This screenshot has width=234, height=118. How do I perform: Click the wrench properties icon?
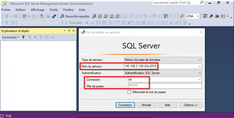[x=211, y=16]
